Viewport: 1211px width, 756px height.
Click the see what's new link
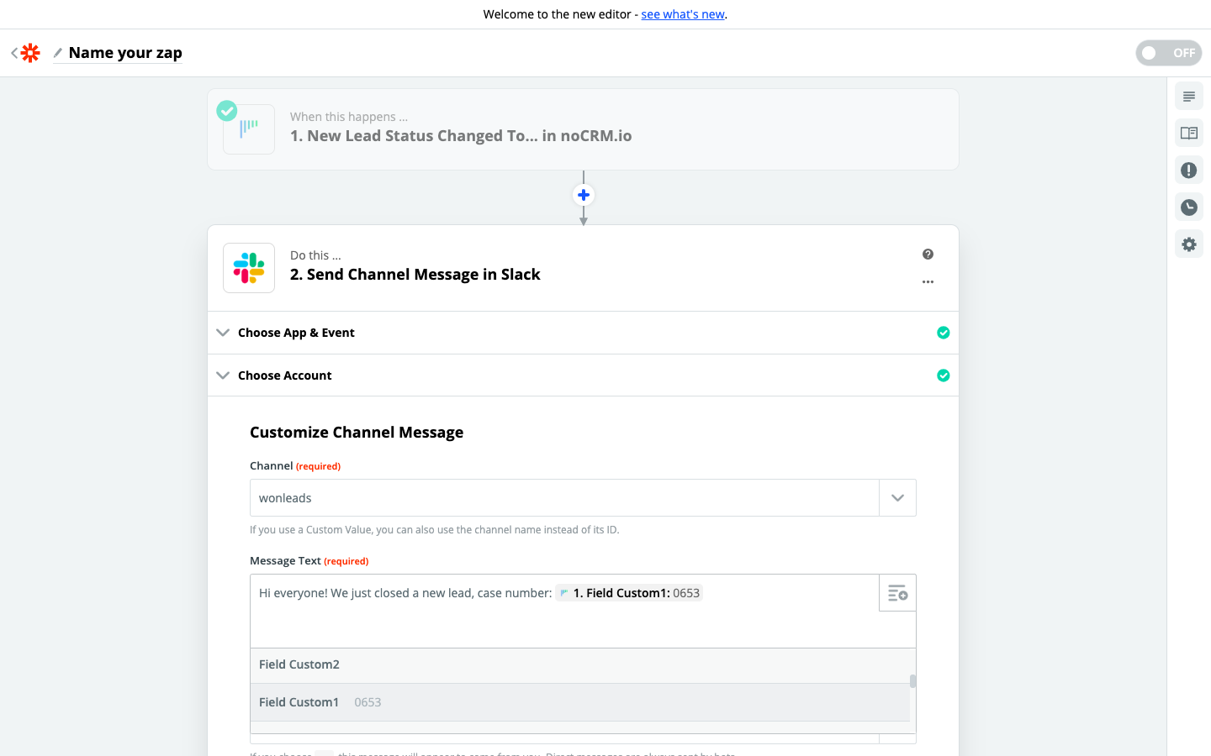[682, 14]
